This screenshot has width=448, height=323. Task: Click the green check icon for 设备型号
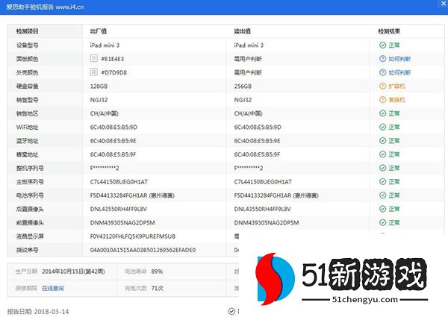382,45
